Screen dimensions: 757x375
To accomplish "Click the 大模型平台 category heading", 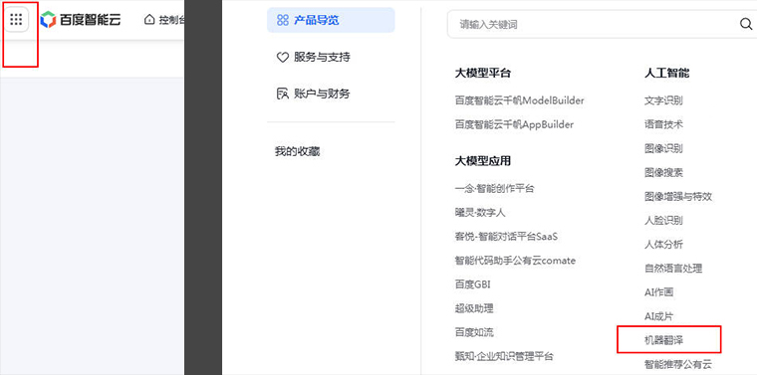I will pos(483,74).
